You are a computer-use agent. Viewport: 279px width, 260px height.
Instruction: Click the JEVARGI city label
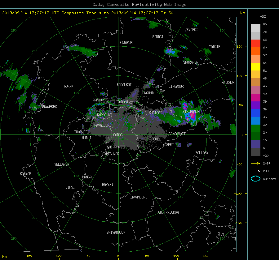tap(191, 30)
